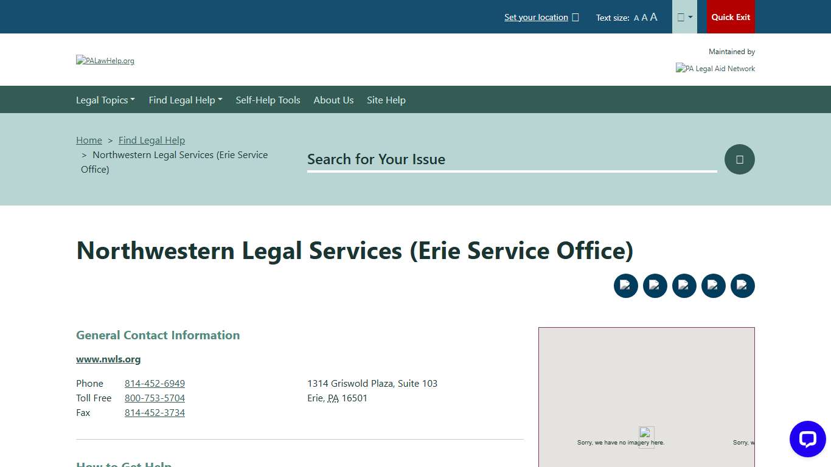Open the language selector dropdown
This screenshot has width=831, height=467.
tap(684, 16)
